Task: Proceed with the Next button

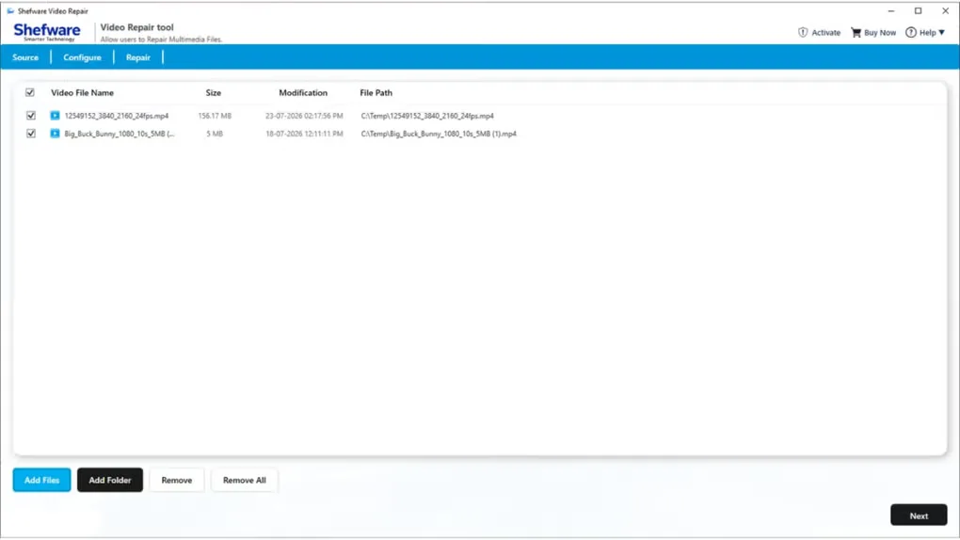Action: point(919,516)
